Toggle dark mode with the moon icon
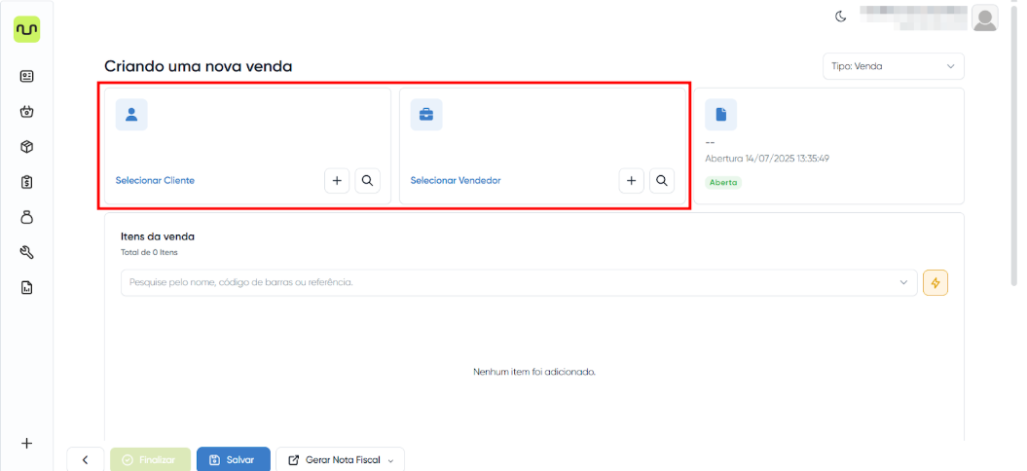Image resolution: width=1027 pixels, height=471 pixels. click(841, 17)
